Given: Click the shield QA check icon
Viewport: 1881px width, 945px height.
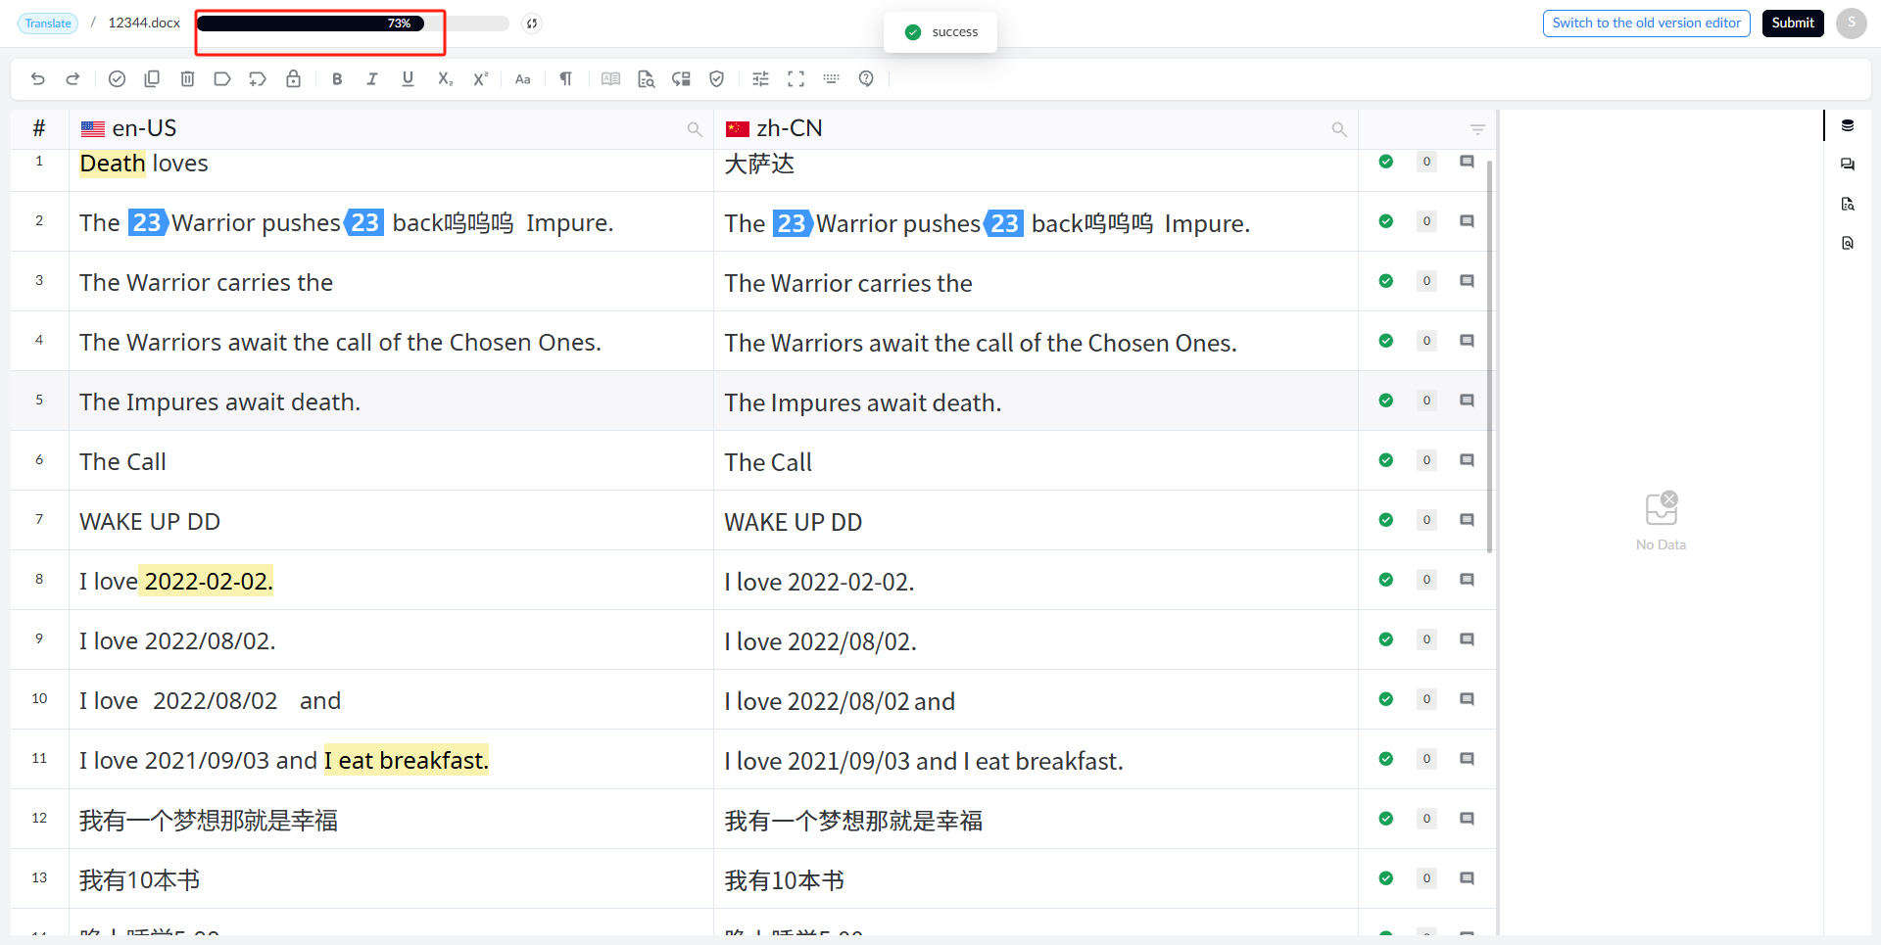Looking at the screenshot, I should click(x=716, y=79).
